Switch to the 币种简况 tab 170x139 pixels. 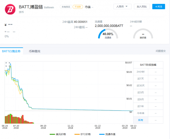click(34, 51)
